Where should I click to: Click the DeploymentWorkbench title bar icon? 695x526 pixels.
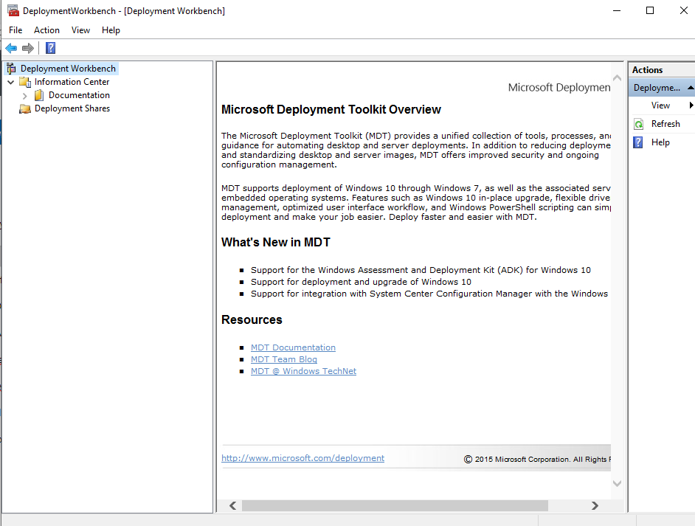pos(13,10)
